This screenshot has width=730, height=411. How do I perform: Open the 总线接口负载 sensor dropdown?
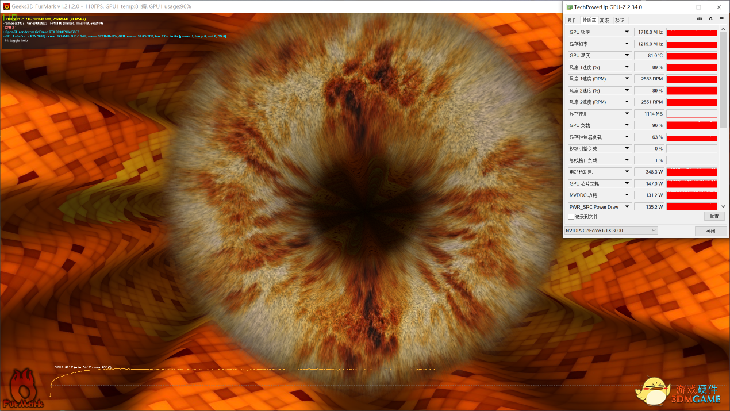click(627, 160)
